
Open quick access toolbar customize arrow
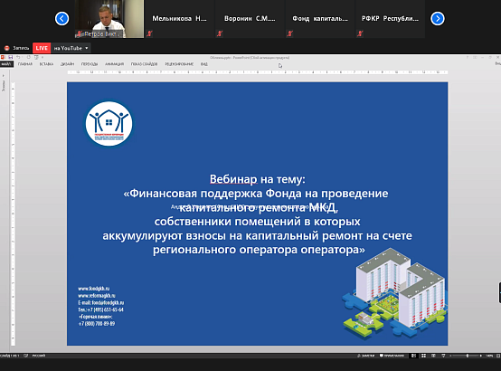tap(43, 57)
